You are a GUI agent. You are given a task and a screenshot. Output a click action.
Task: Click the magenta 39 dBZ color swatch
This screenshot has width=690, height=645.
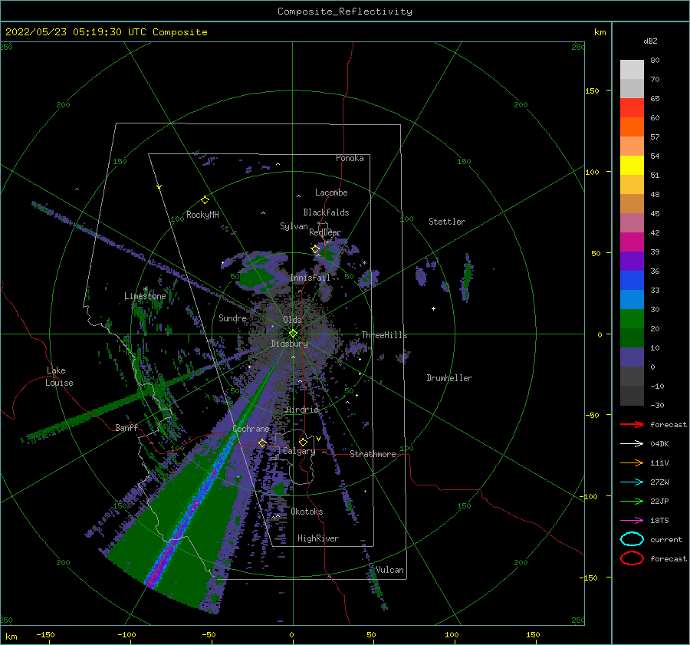tap(632, 242)
